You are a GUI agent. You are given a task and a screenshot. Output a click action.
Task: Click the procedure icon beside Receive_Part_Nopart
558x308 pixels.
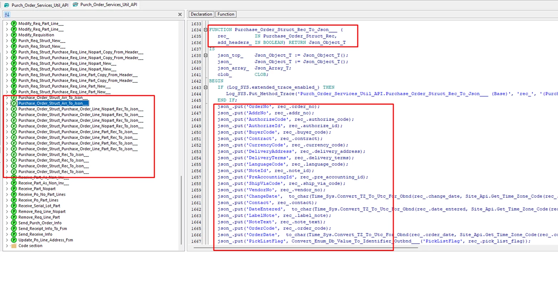[14, 189]
